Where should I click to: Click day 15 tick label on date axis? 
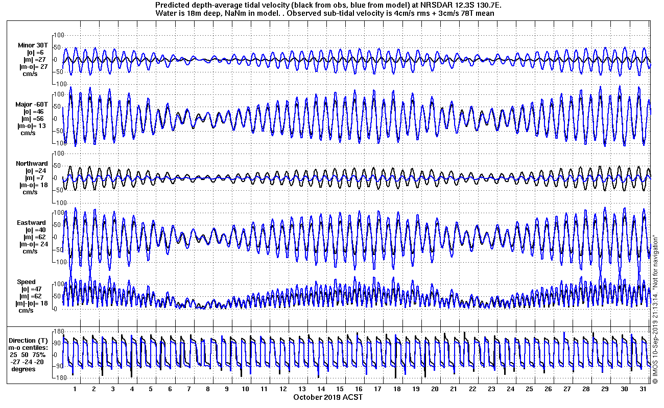340,389
